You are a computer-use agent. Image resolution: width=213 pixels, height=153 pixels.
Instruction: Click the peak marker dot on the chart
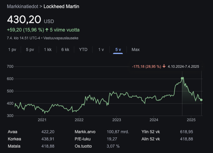pos(182,78)
